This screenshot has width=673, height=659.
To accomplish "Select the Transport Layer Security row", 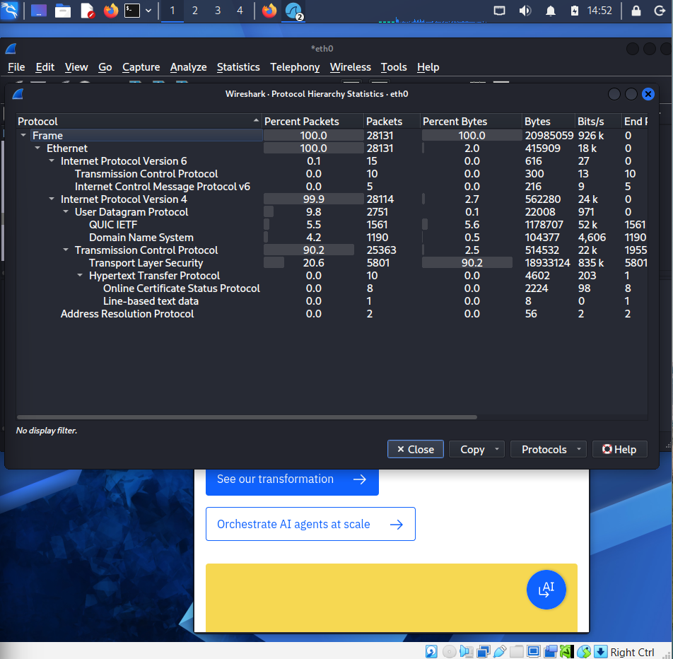I will (332, 263).
